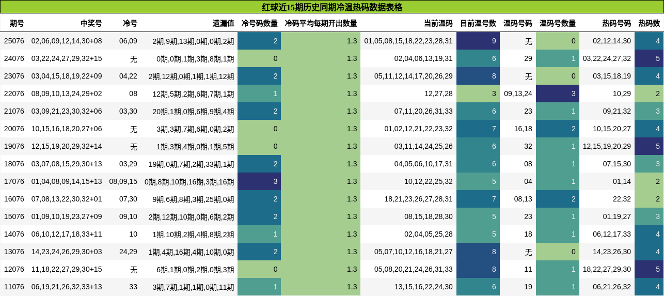Screen dimensions: 664x296
Task: Click period cell 23076
Action: pyautogui.click(x=14, y=76)
